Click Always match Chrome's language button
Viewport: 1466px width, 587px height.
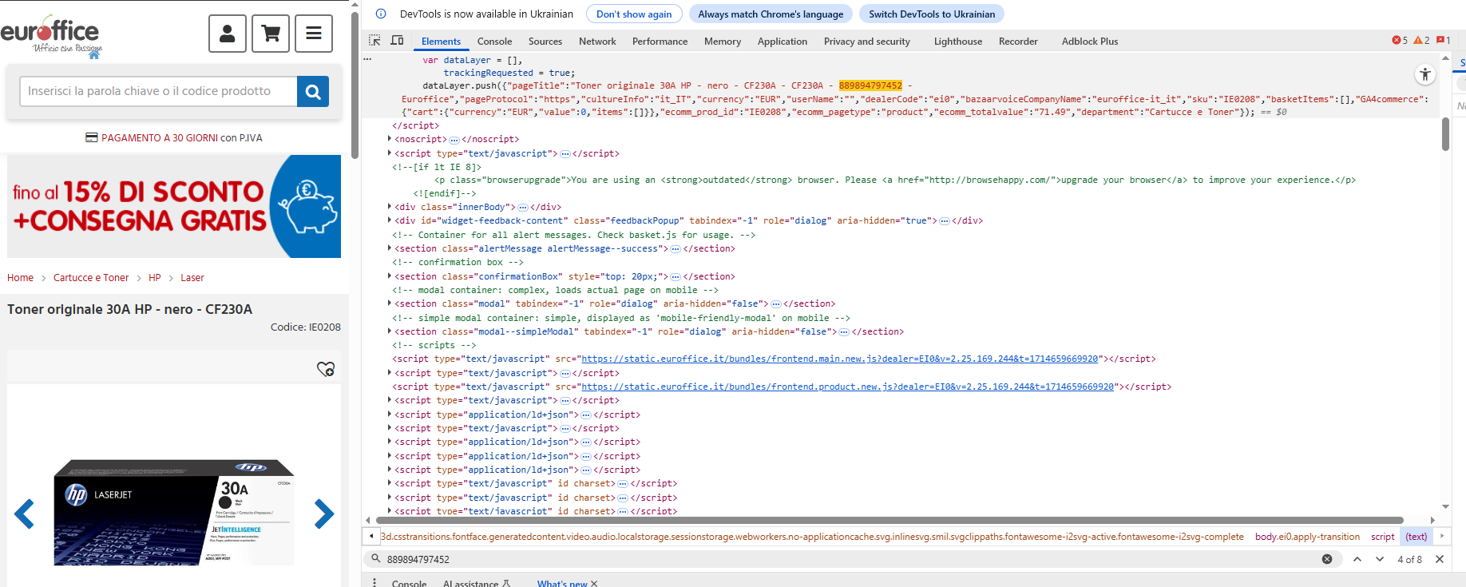(x=771, y=14)
